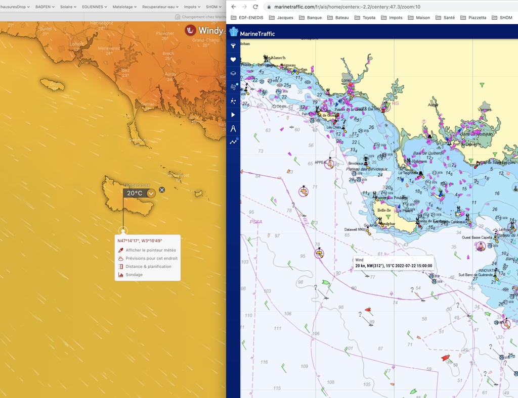Image resolution: width=518 pixels, height=398 pixels.
Task: Click the wind tooltip 20 kn, NW(312°)
Action: click(394, 263)
